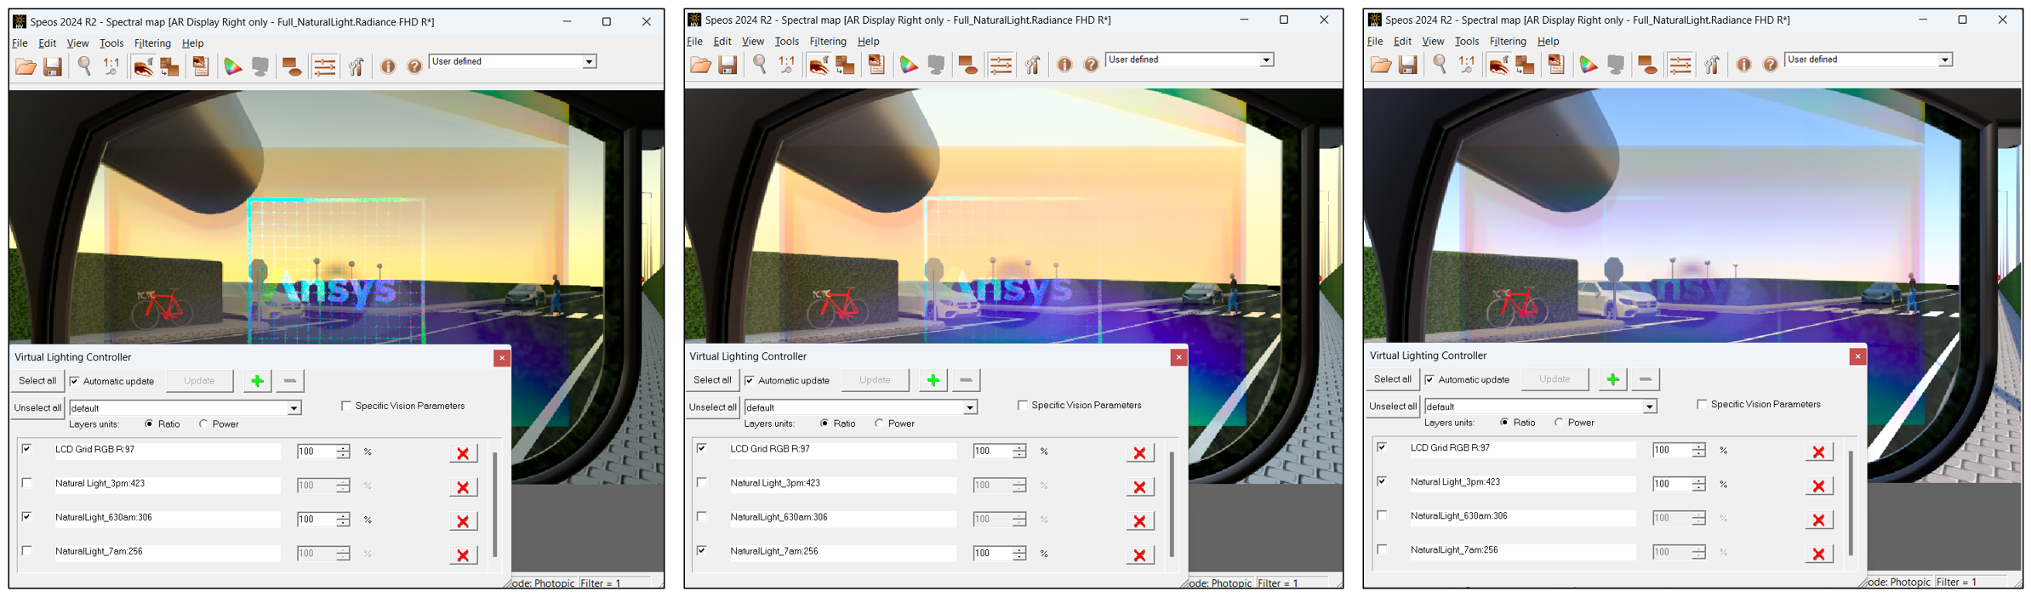Toggle Automatic update checkbox in left window
This screenshot has height=597, width=2031.
(74, 381)
